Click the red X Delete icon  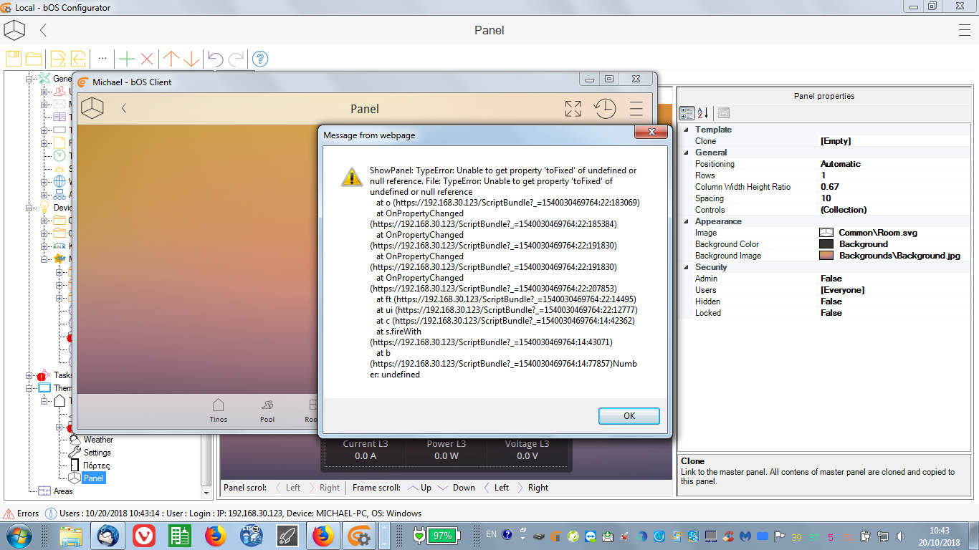click(x=147, y=59)
